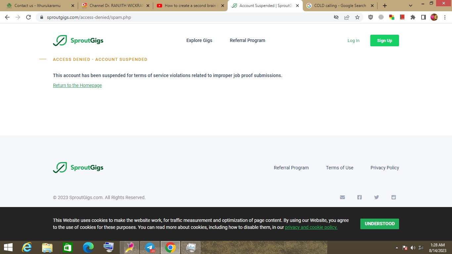Open a new tab with the plus button
This screenshot has height=254, width=452.
384,6
